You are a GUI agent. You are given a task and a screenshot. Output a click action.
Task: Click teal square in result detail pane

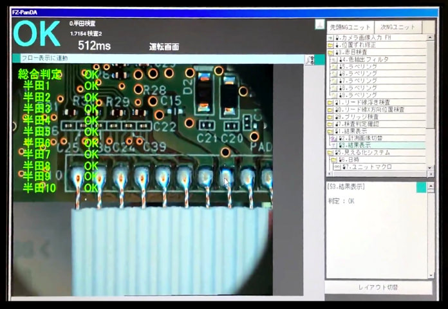tap(421, 187)
